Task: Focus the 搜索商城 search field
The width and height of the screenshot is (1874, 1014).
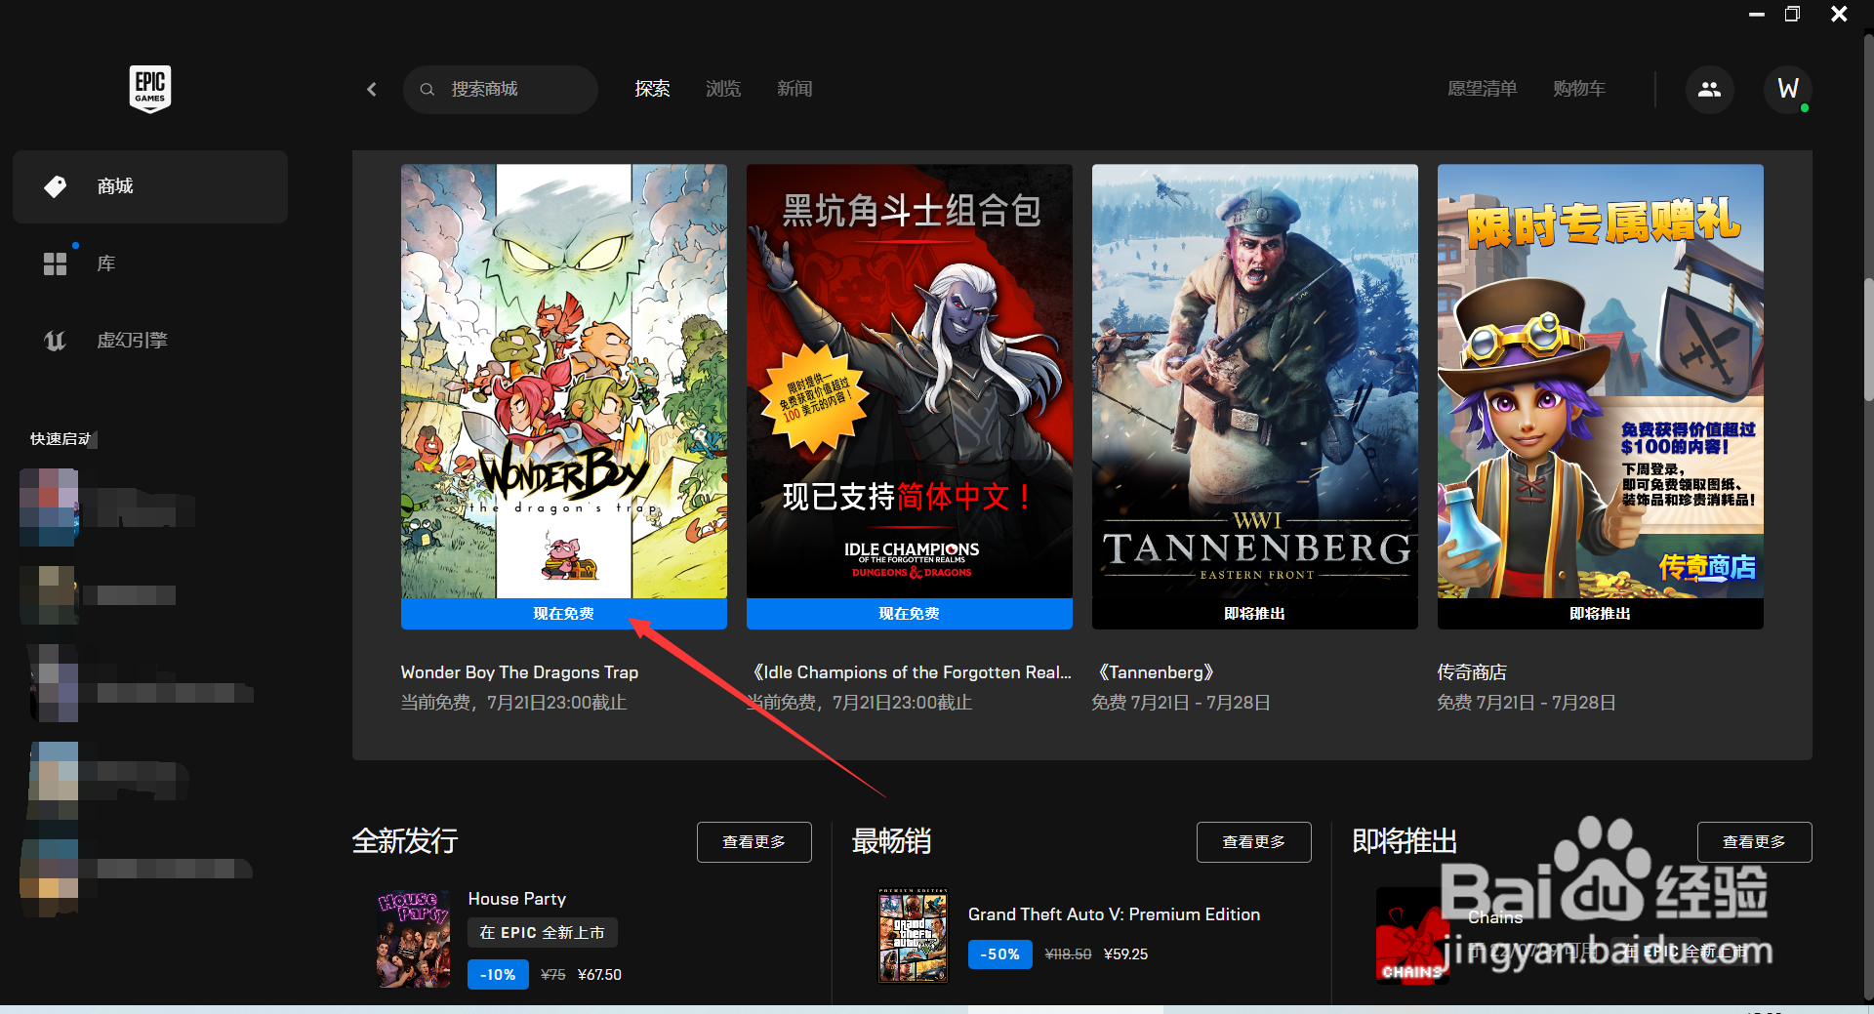Action: [500, 90]
